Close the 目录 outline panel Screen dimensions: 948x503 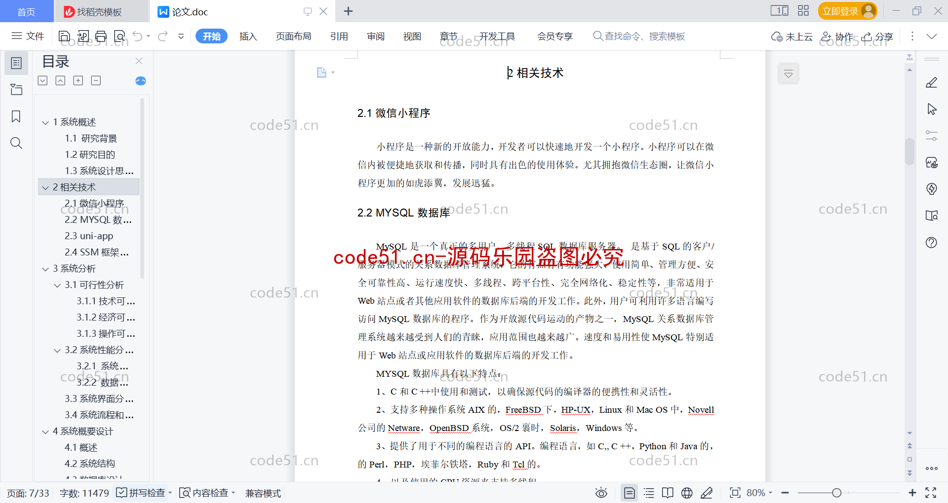(139, 61)
